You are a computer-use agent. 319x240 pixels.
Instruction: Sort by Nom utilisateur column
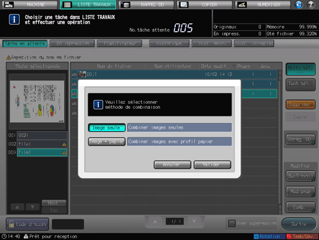coord(172,66)
